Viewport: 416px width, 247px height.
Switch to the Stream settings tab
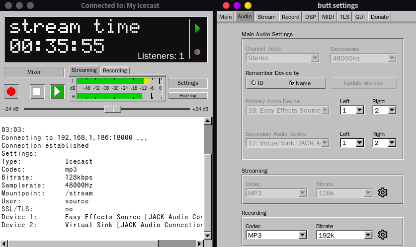[266, 16]
